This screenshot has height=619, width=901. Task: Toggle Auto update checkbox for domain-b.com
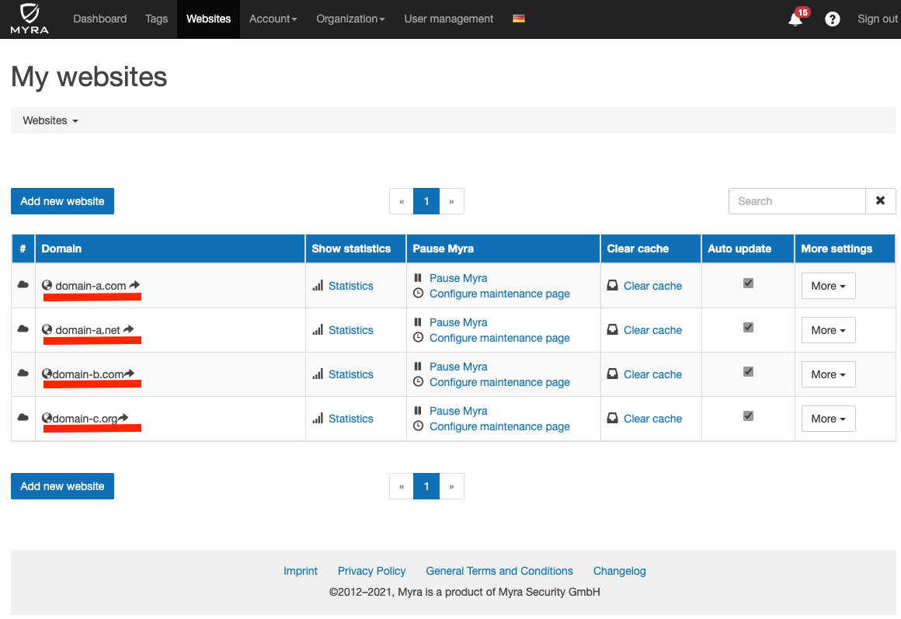747,371
